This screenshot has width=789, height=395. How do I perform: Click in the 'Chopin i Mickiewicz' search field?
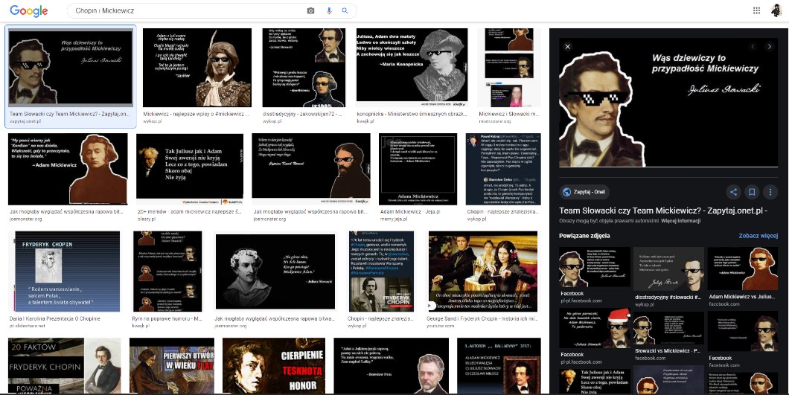coord(186,11)
